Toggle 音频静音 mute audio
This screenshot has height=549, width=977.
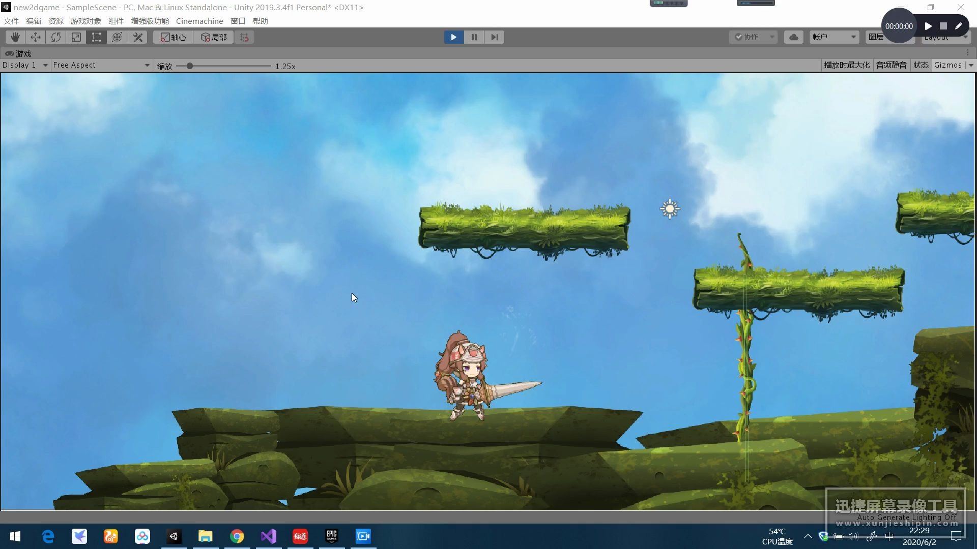pos(891,65)
